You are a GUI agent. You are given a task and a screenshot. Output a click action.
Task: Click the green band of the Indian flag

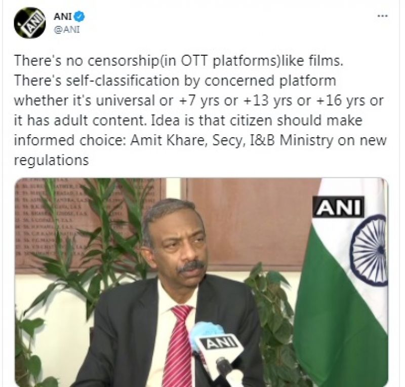(341, 318)
